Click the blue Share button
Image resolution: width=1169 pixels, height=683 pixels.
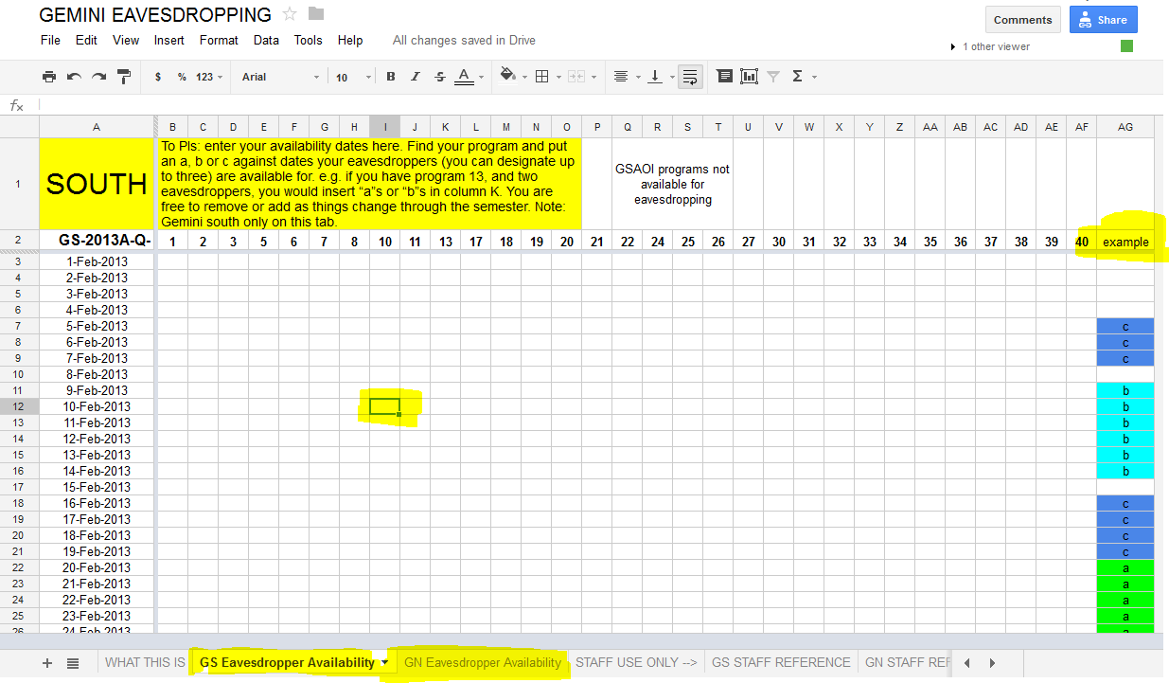pos(1103,20)
